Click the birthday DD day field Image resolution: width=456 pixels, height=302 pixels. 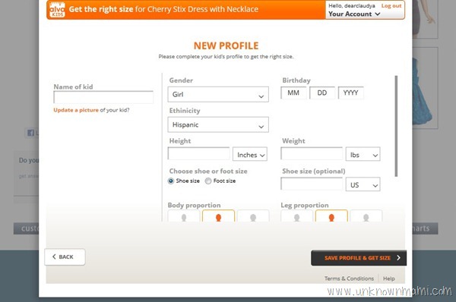[x=322, y=93]
